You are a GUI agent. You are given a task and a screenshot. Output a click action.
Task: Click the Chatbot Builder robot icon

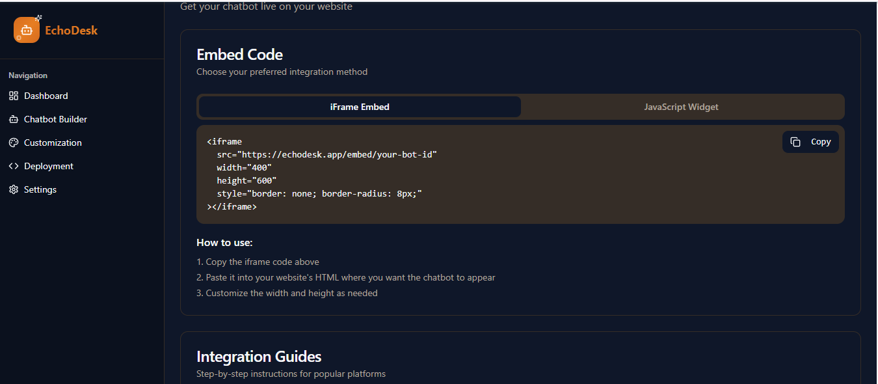pos(14,119)
